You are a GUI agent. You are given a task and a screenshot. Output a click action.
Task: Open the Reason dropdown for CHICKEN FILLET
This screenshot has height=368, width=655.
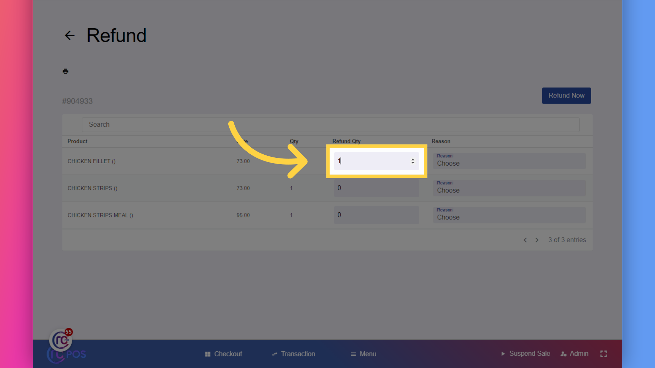click(509, 161)
